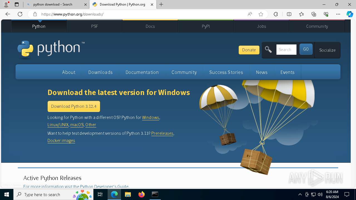Screen dimensions: 356x200
Task: Show hidden system tray icons
Action: tap(300, 194)
